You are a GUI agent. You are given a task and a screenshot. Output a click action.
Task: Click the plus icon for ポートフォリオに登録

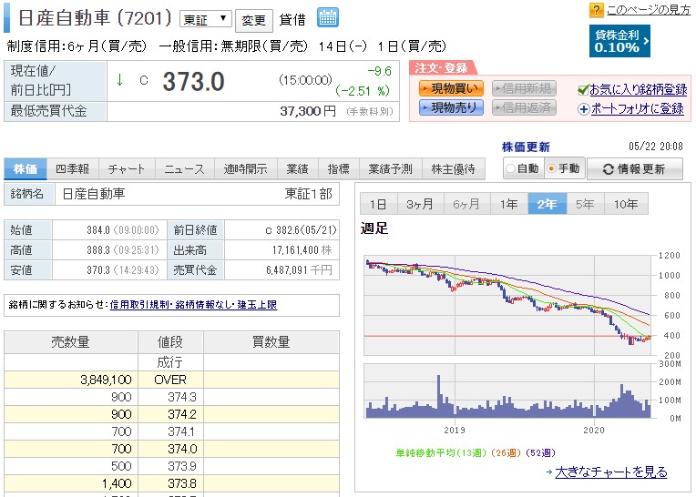click(583, 109)
